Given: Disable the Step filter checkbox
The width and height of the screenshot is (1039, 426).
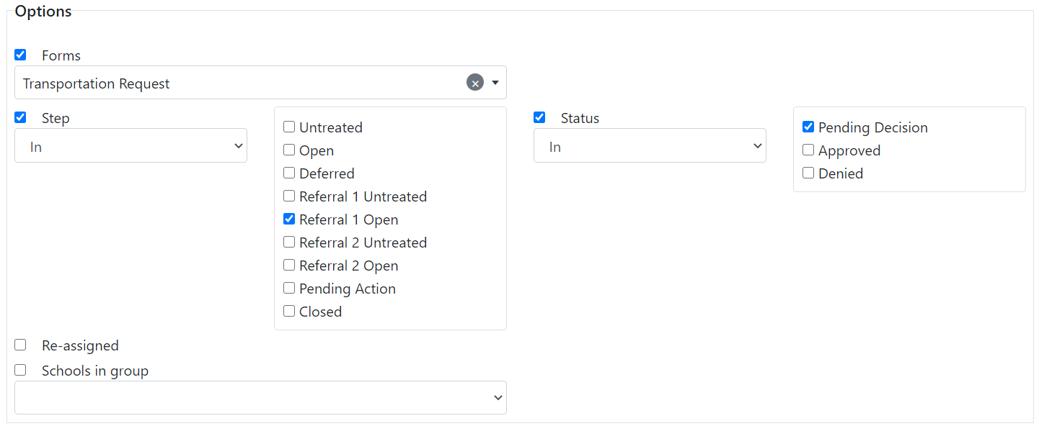Looking at the screenshot, I should (20, 117).
